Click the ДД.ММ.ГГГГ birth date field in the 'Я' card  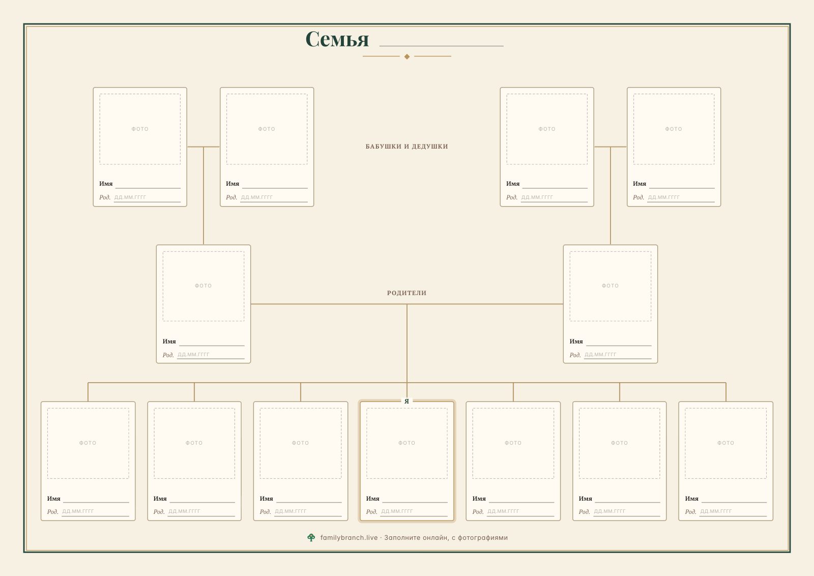coord(414,512)
